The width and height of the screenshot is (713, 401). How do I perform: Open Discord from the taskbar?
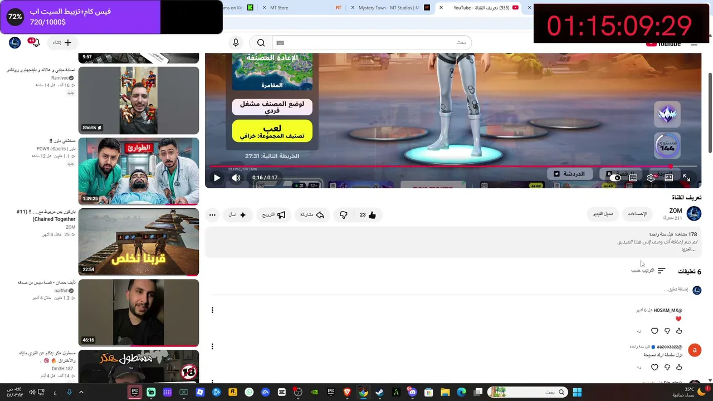tap(412, 392)
